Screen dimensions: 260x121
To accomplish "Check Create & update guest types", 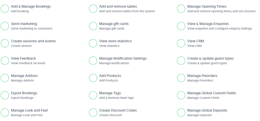I will tap(181, 61).
